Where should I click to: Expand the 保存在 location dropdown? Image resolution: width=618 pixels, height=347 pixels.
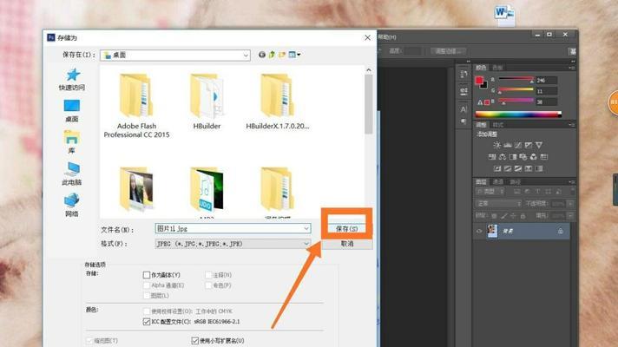point(246,56)
